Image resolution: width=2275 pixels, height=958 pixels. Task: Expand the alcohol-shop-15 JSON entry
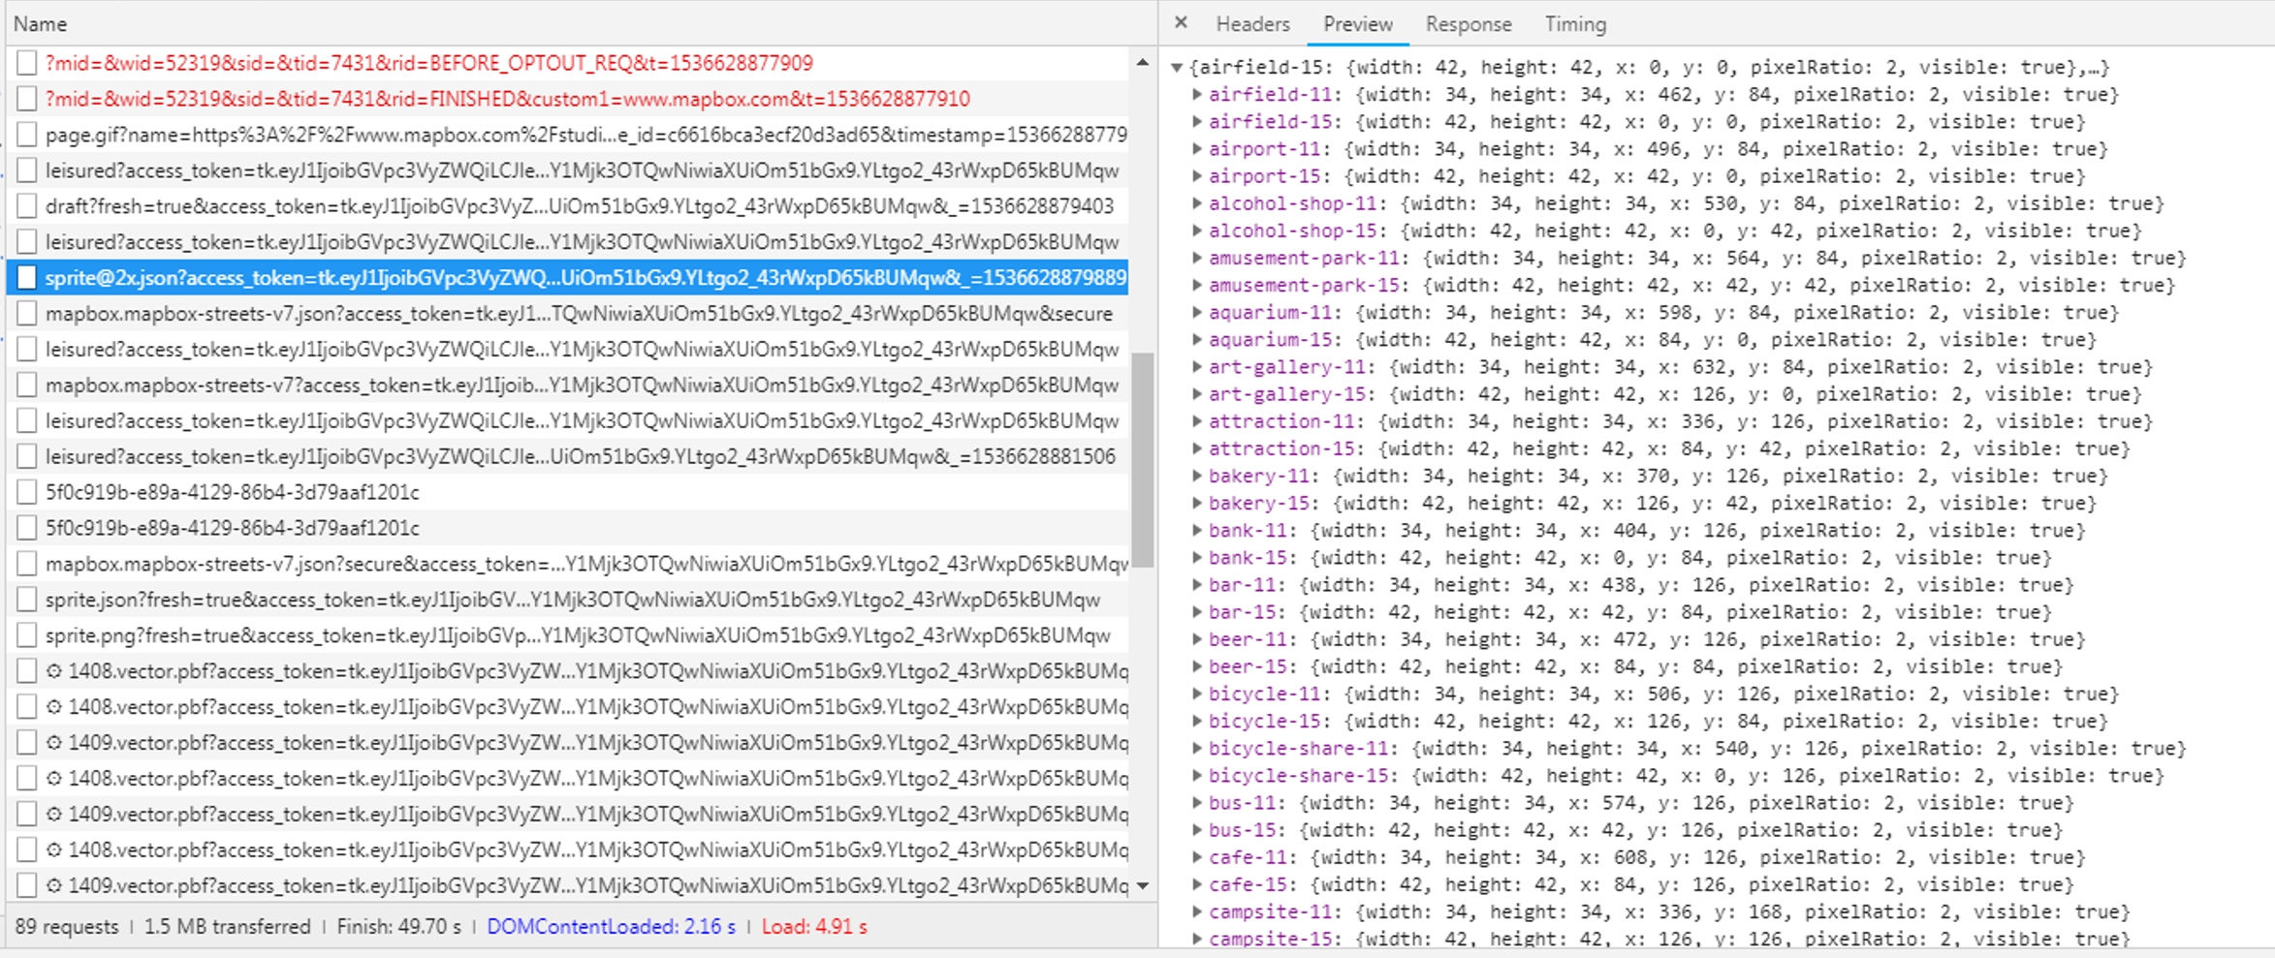[x=1197, y=231]
